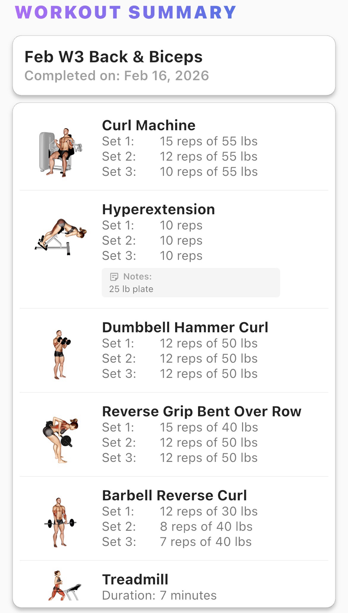This screenshot has height=613, width=348.
Task: Open the Dumbbell Hammer Curl title
Action: tap(185, 327)
